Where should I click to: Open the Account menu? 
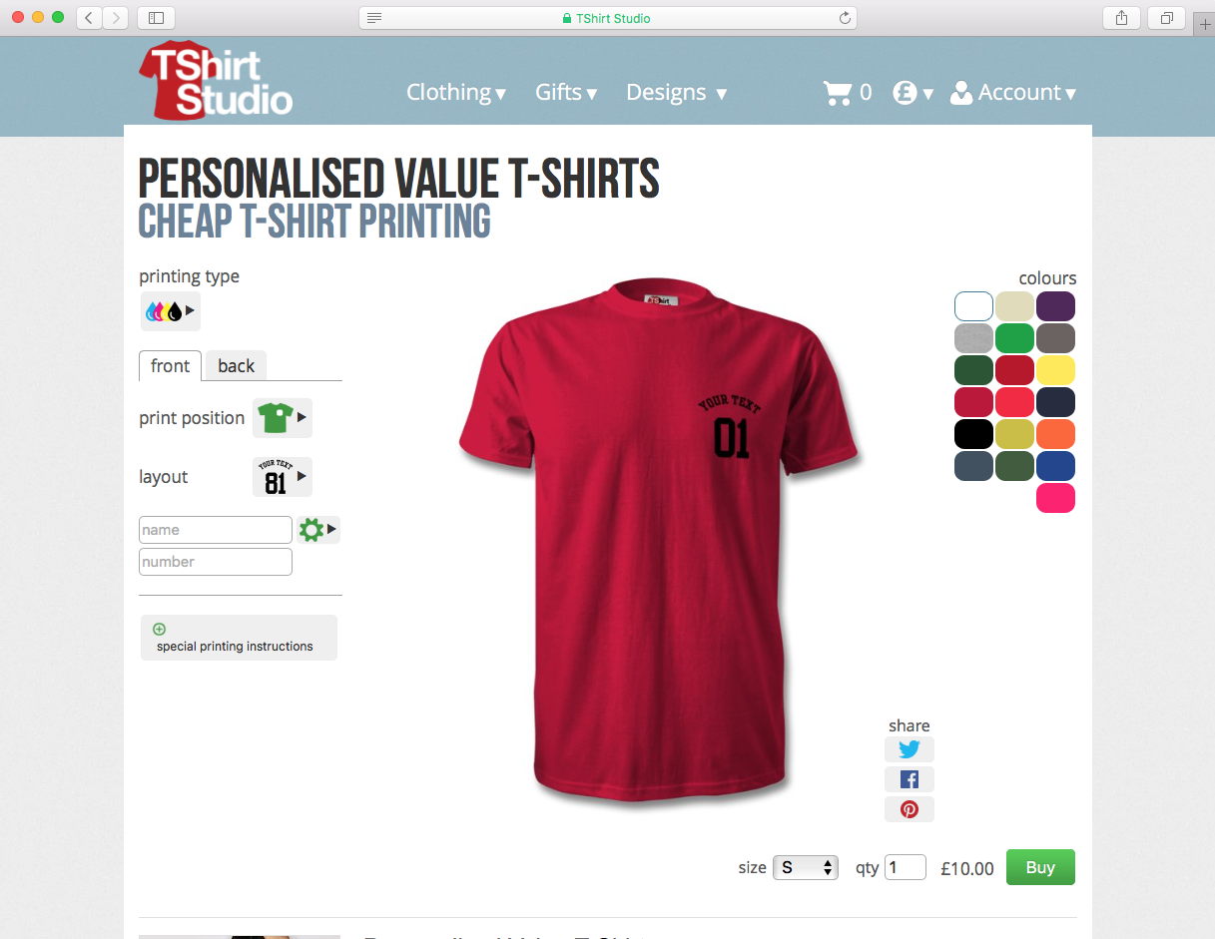pos(1012,93)
